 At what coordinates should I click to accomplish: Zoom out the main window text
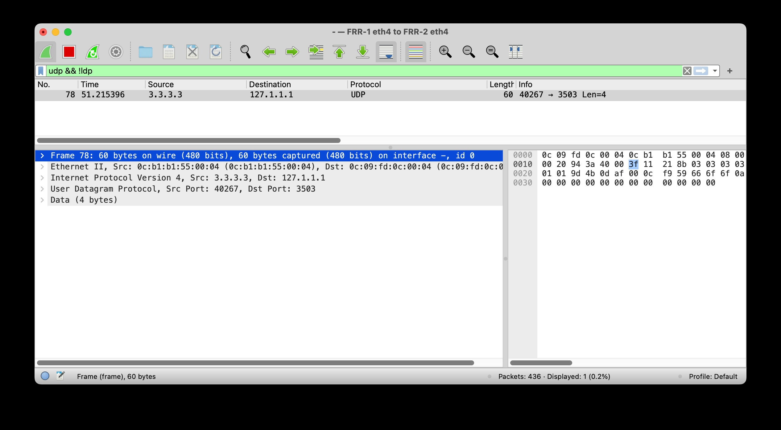469,52
